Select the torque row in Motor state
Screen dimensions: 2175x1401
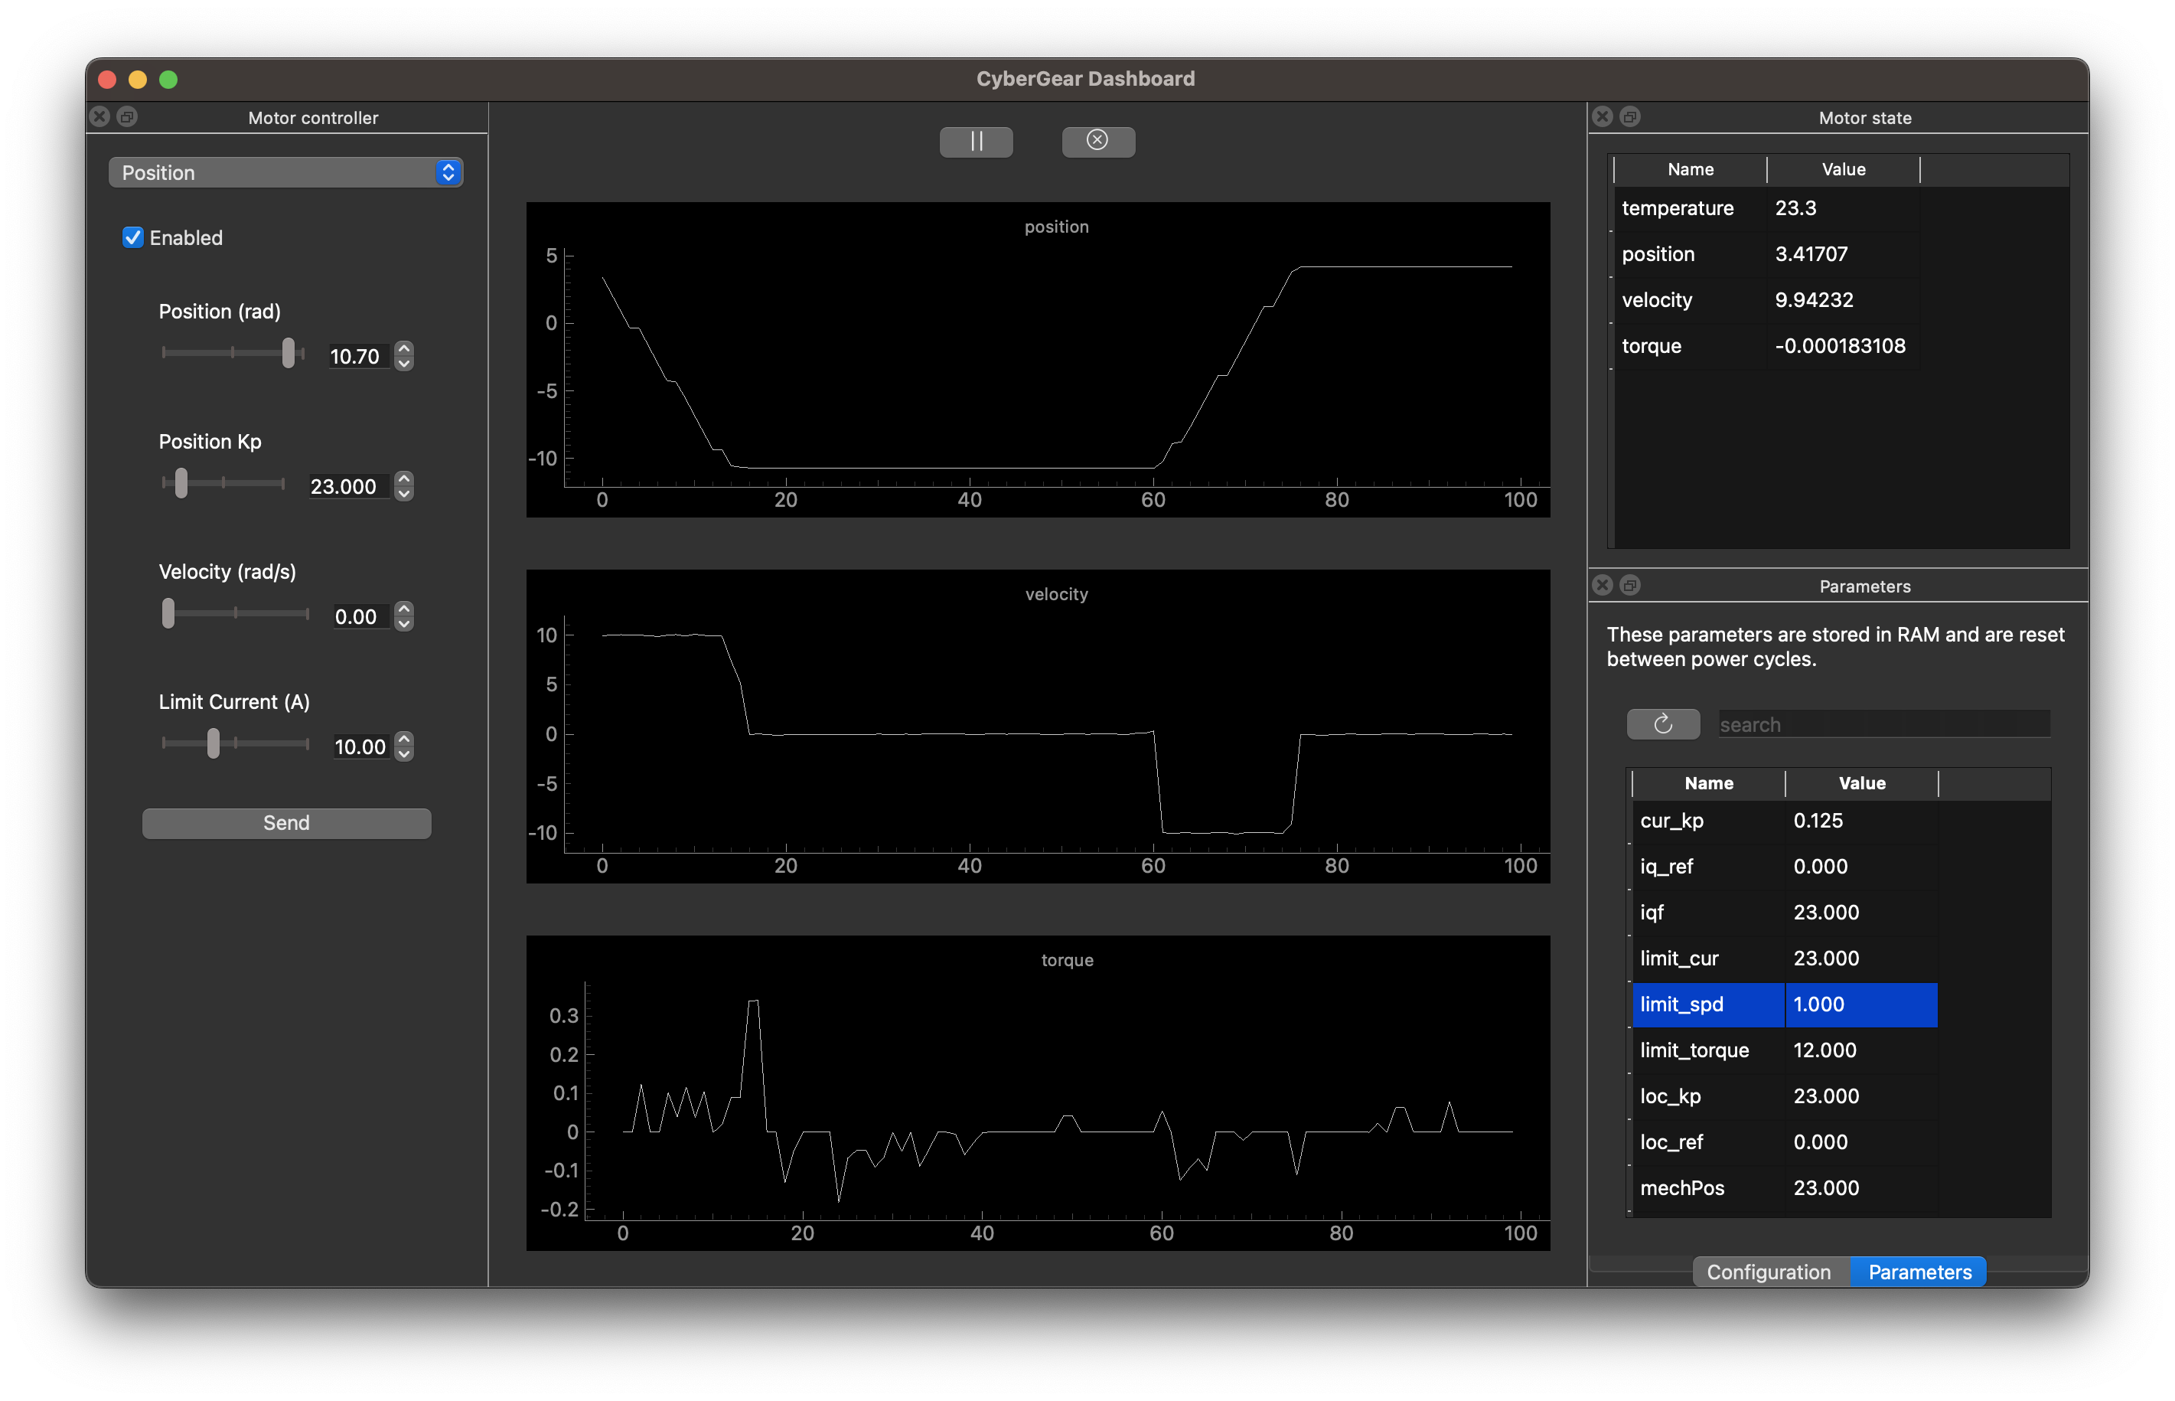pyautogui.click(x=1766, y=346)
